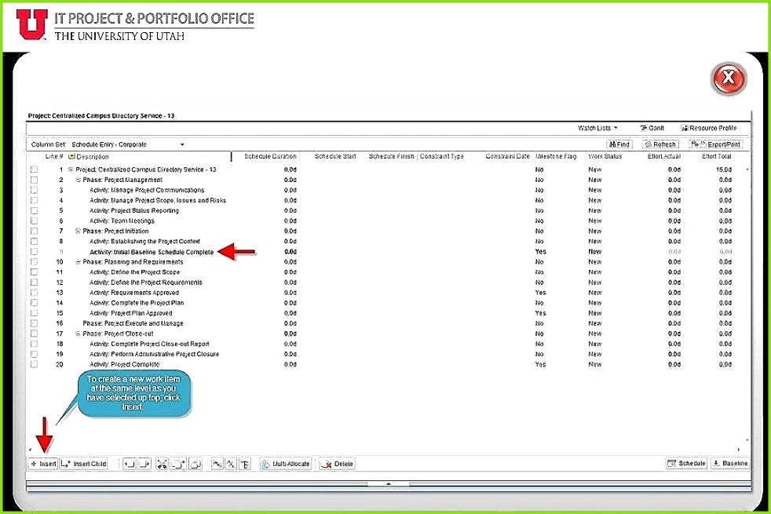Click the Schedule Duration column header
The image size is (771, 514).
coord(270,156)
